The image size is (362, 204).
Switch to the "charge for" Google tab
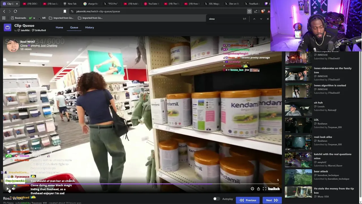point(91,4)
